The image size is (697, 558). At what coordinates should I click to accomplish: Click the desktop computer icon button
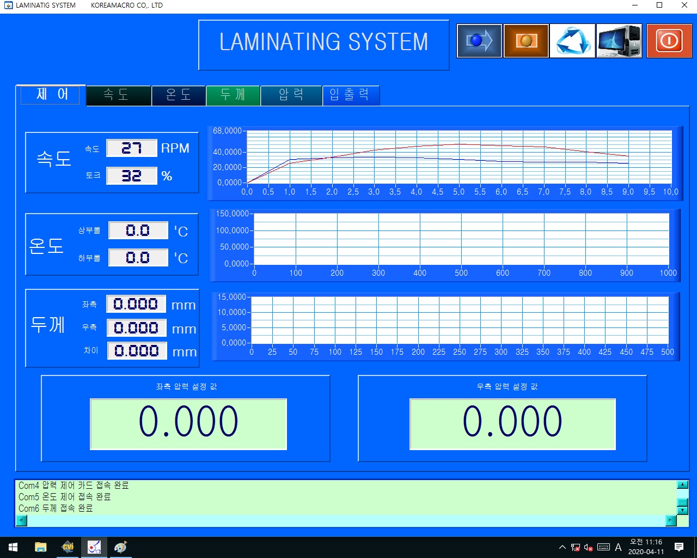point(619,41)
